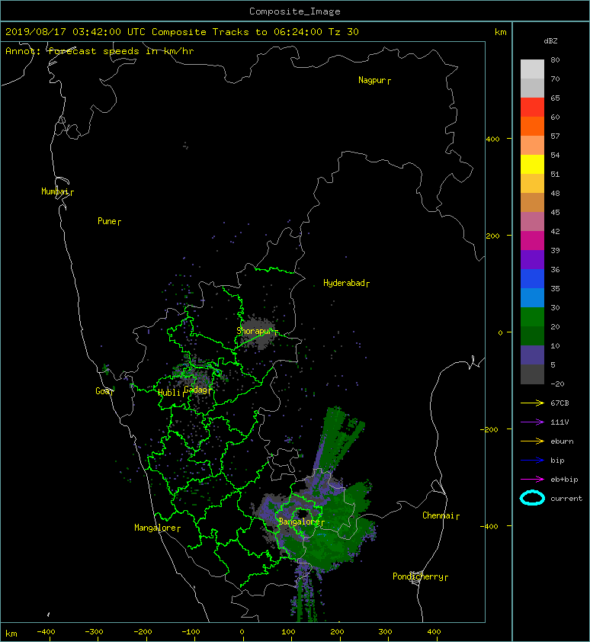Click the 'Nagpur' city label

[374, 80]
